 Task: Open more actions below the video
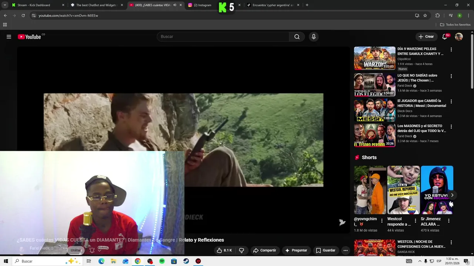(x=346, y=250)
